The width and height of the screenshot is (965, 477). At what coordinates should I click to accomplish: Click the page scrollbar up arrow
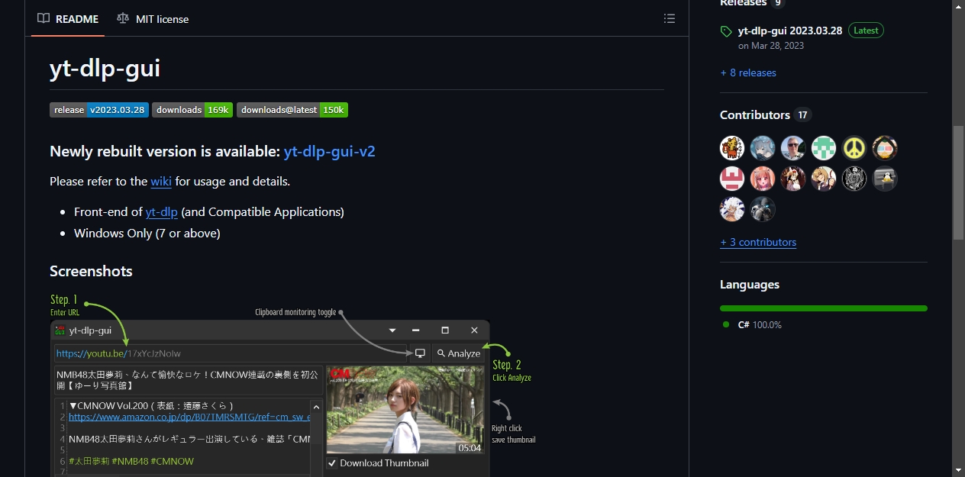click(x=959, y=6)
